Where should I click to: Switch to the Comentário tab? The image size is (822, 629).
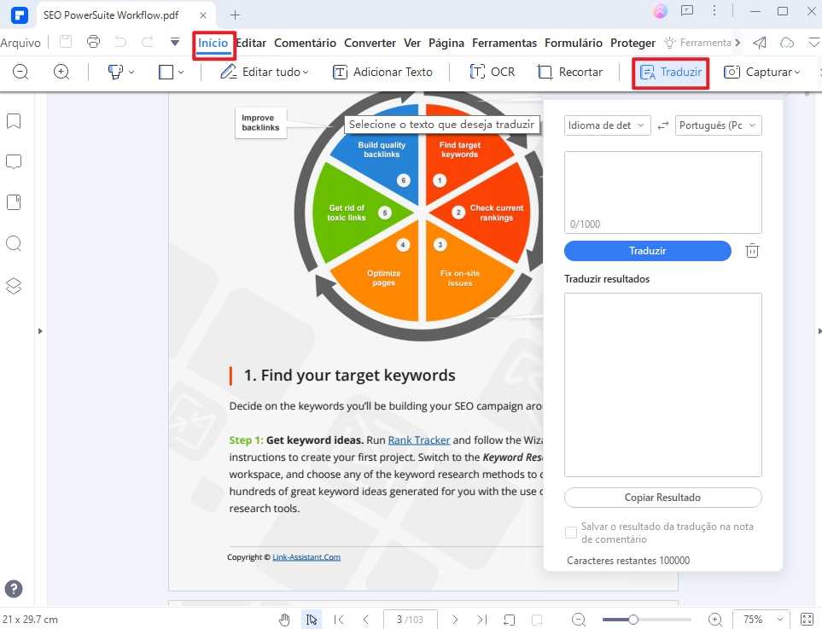click(305, 43)
